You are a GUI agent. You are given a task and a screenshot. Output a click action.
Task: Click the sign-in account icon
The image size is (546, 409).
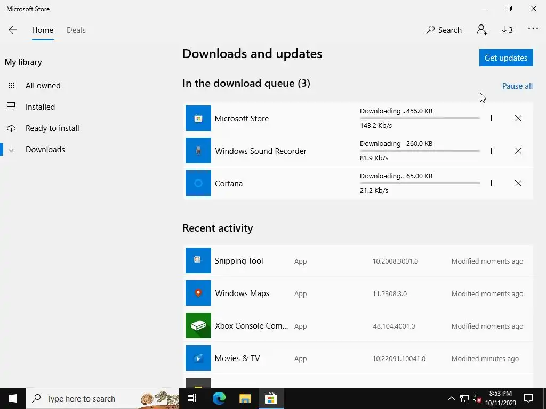[482, 30]
